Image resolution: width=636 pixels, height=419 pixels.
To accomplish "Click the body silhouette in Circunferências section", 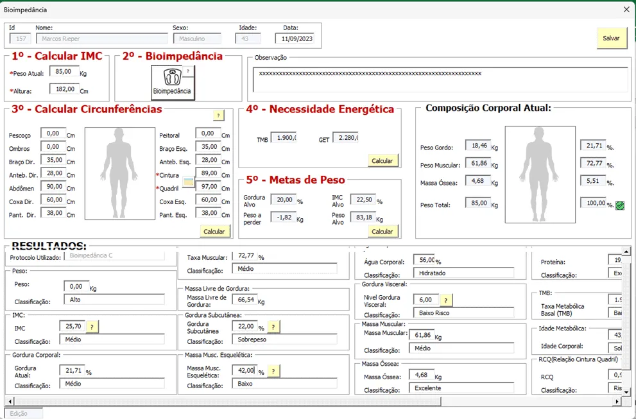I will coord(119,174).
